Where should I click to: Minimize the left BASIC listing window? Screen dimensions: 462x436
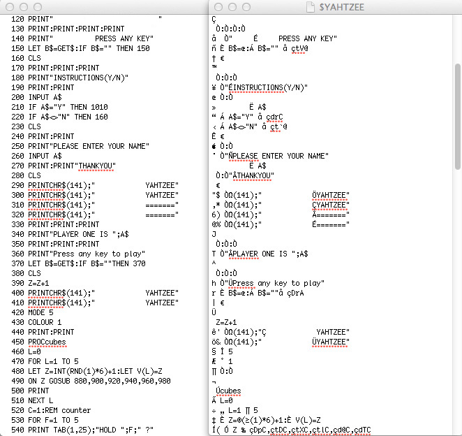(22, 7)
